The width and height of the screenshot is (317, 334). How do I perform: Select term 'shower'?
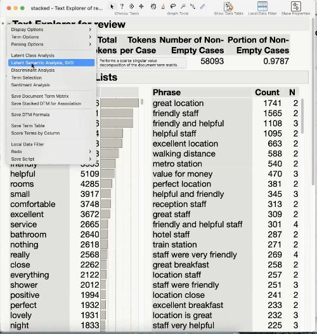pos(24,285)
